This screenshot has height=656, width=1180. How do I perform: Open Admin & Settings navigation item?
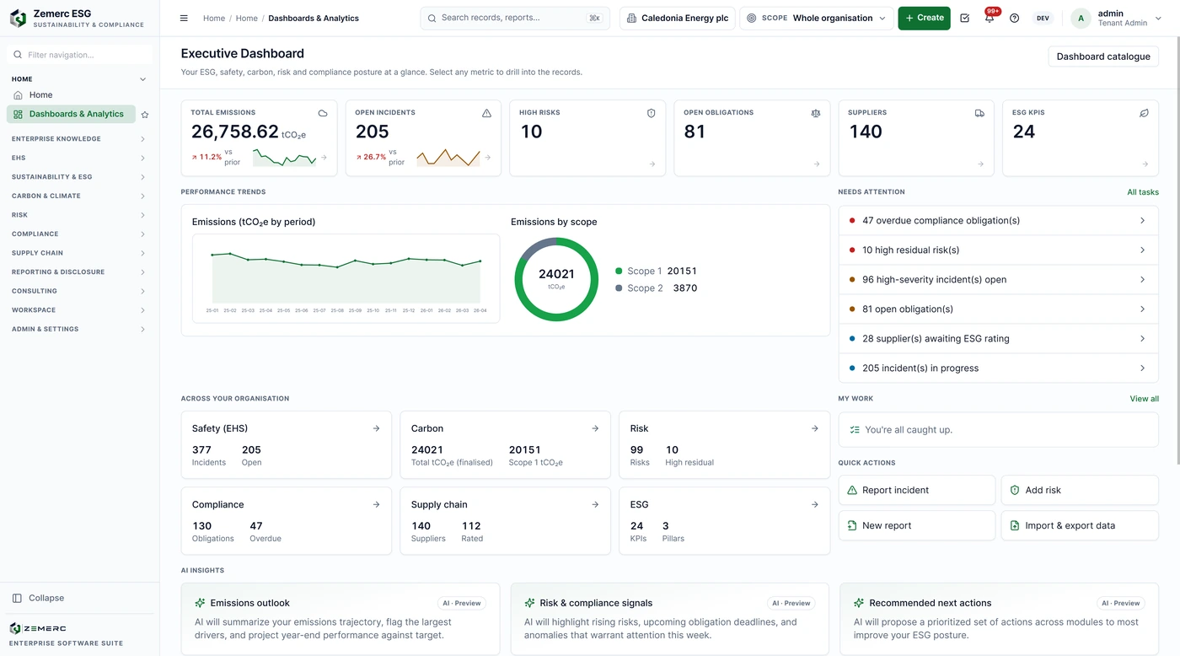point(79,329)
